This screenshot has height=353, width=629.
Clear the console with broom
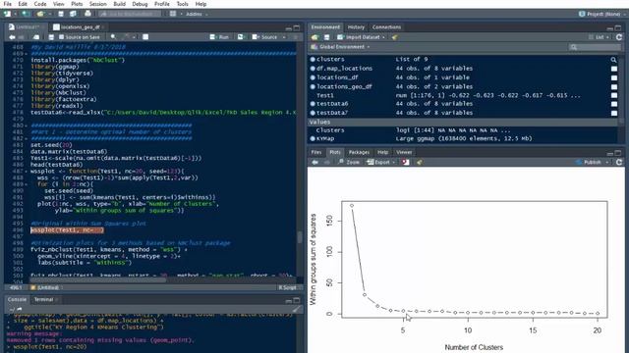pos(296,309)
